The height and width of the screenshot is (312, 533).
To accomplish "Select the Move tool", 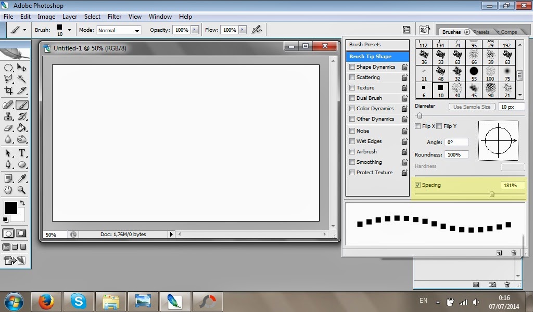I will 22,68.
